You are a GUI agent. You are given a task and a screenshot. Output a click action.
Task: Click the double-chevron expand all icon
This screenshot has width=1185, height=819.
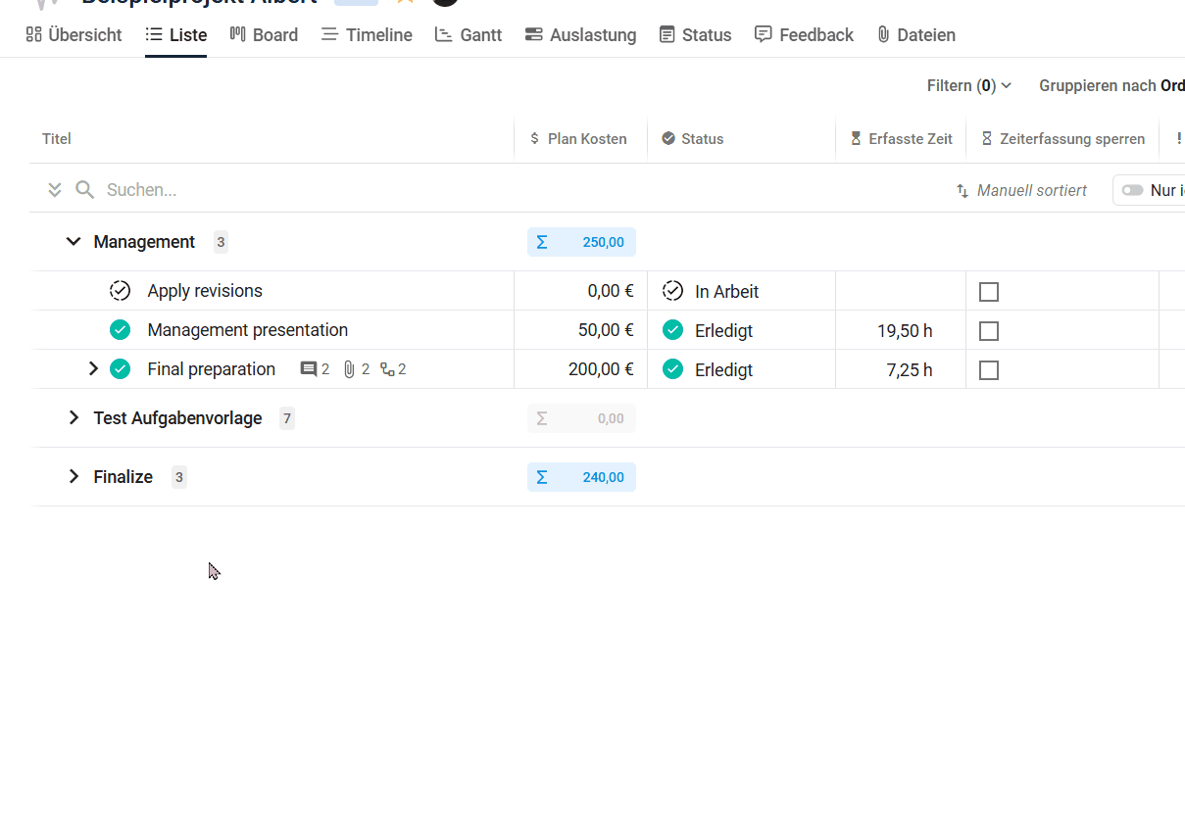(x=55, y=190)
